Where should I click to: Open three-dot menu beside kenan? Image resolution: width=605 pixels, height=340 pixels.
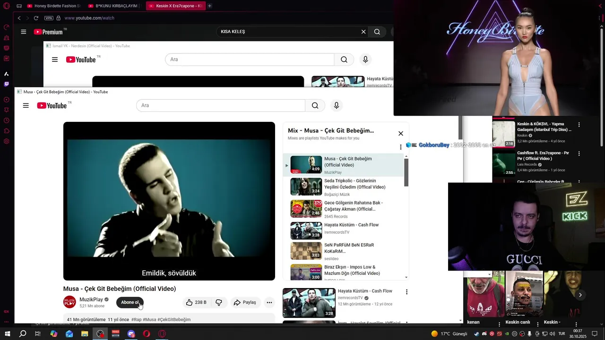point(499,324)
